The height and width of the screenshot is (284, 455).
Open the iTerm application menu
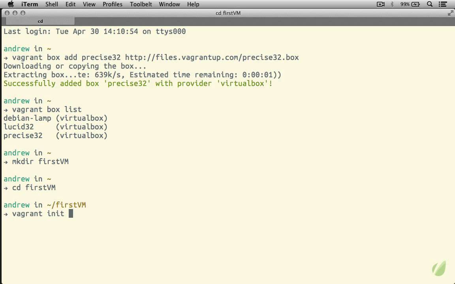(x=30, y=4)
